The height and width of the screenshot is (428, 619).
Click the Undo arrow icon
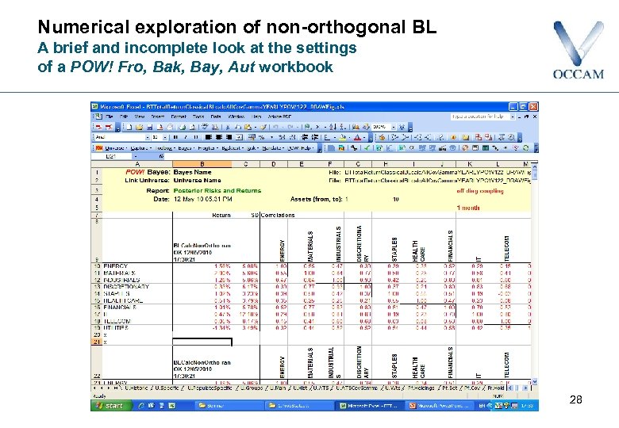[276, 127]
